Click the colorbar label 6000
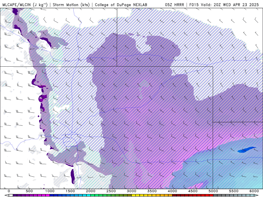Image resolution: width=263 pixels, height=197 pixels. click(x=254, y=191)
